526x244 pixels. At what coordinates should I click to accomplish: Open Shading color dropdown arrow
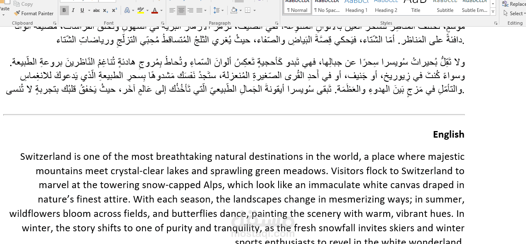coord(240,10)
